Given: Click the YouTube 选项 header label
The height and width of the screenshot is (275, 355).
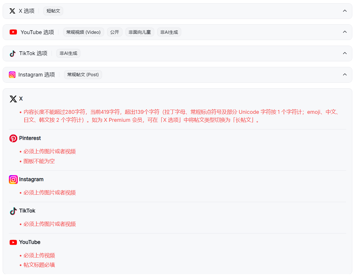Looking at the screenshot, I should [37, 32].
